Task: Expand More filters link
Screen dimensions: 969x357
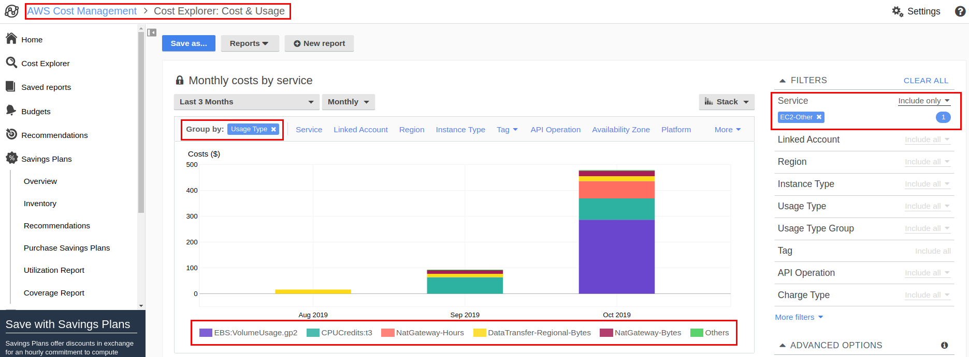Action: tap(799, 317)
